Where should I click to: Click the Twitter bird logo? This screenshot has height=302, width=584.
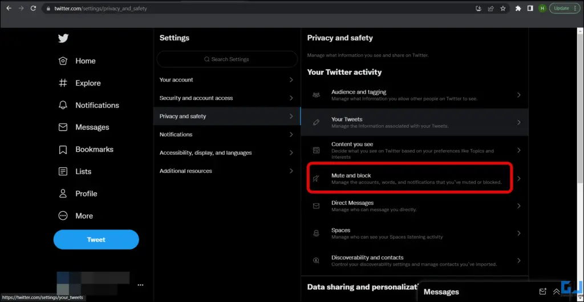point(63,38)
